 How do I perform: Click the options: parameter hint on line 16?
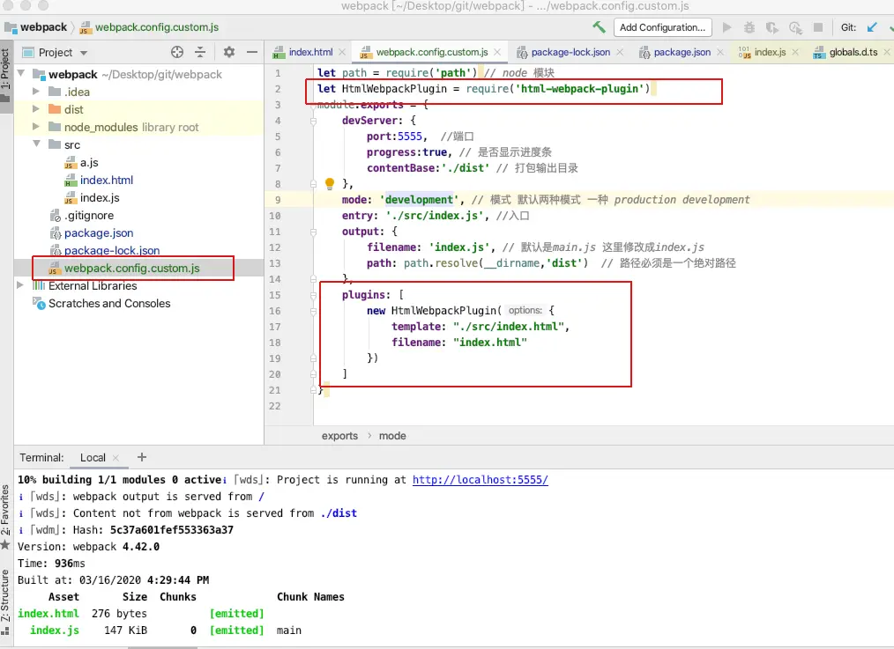click(x=525, y=310)
